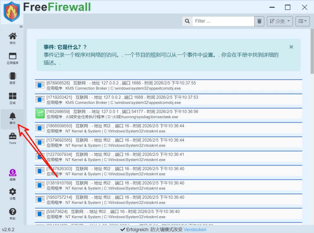The width and height of the screenshot is (314, 233).
Task: Open the 分类 sort dropdown
Action: coord(280,21)
